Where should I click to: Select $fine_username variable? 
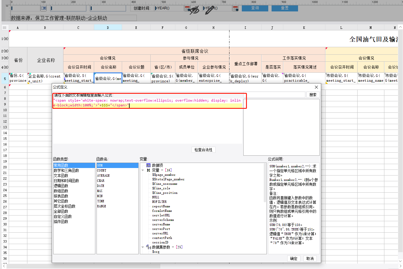(165, 184)
